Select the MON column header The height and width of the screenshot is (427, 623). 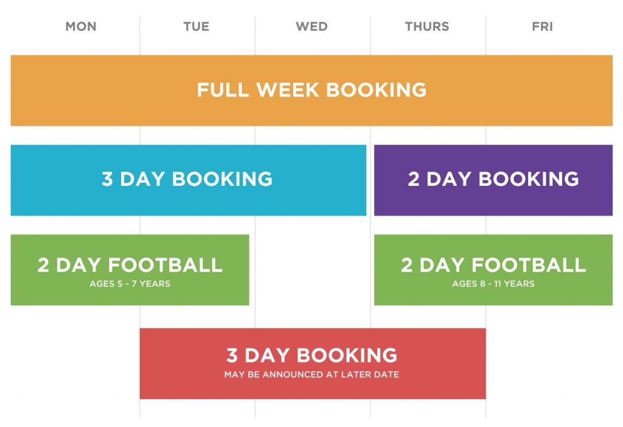pos(81,27)
